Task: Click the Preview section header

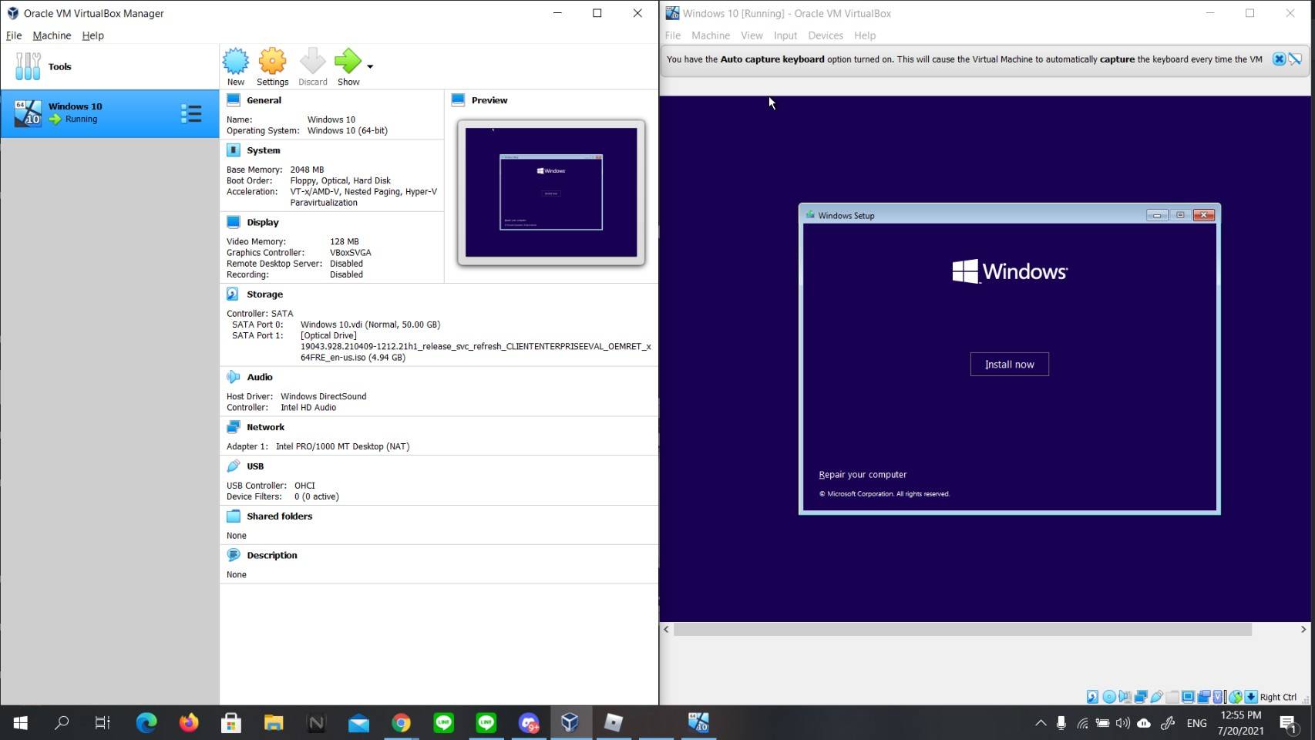Action: tap(489, 100)
